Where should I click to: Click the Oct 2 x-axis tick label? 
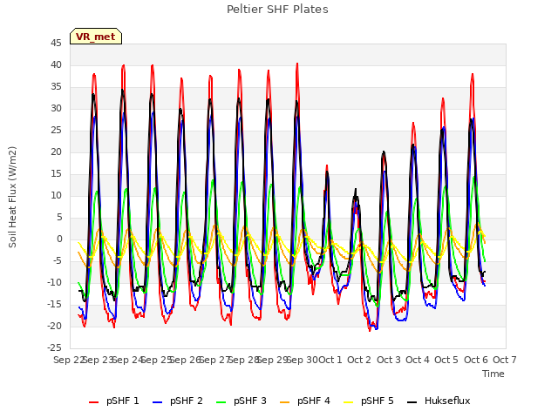tap(359, 360)
